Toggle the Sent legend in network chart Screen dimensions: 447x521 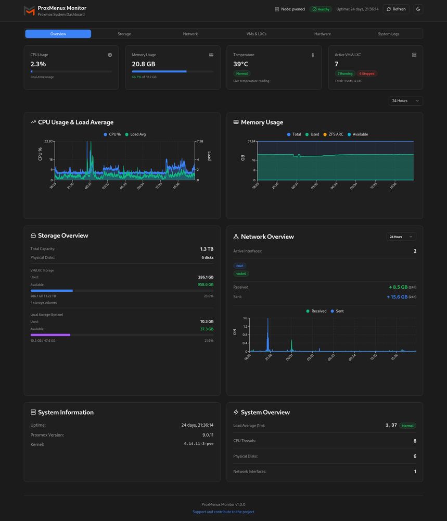pos(337,311)
